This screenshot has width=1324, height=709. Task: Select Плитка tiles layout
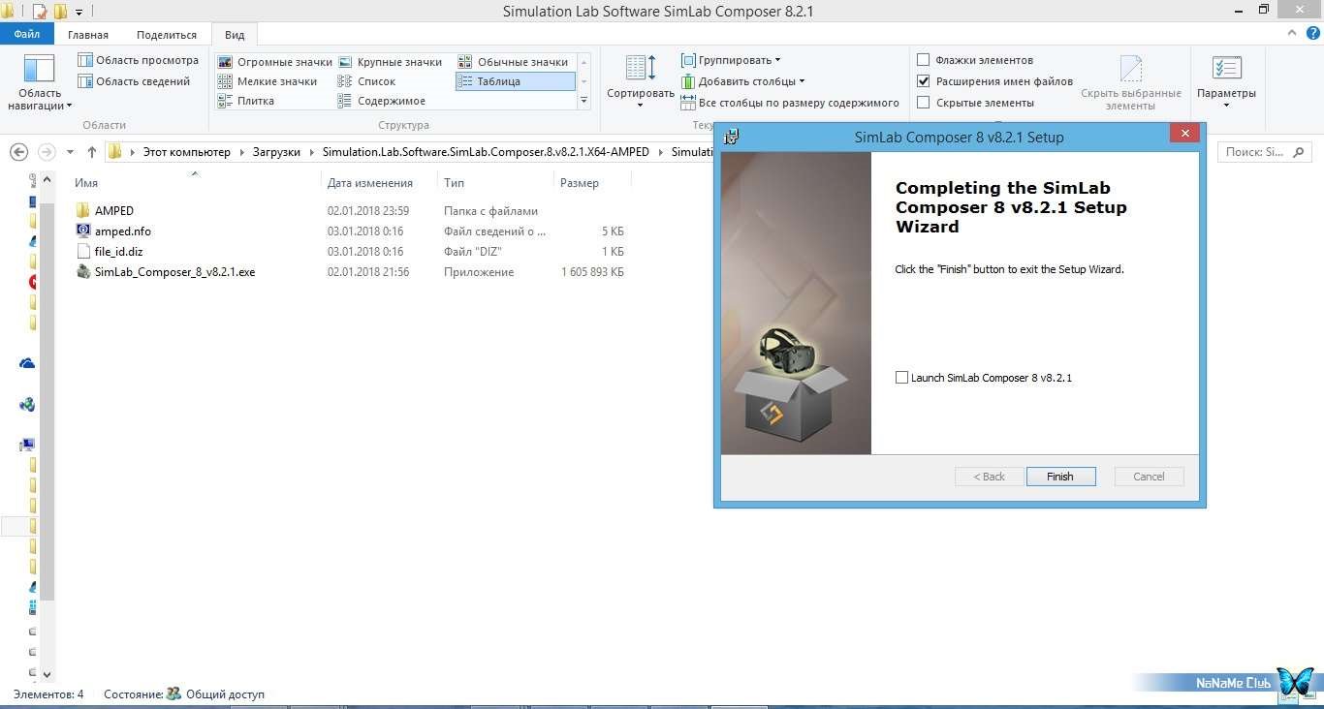tap(246, 101)
